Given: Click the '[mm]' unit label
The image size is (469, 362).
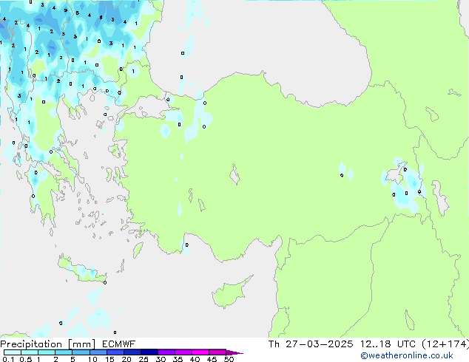Looking at the screenshot, I should tap(81, 344).
